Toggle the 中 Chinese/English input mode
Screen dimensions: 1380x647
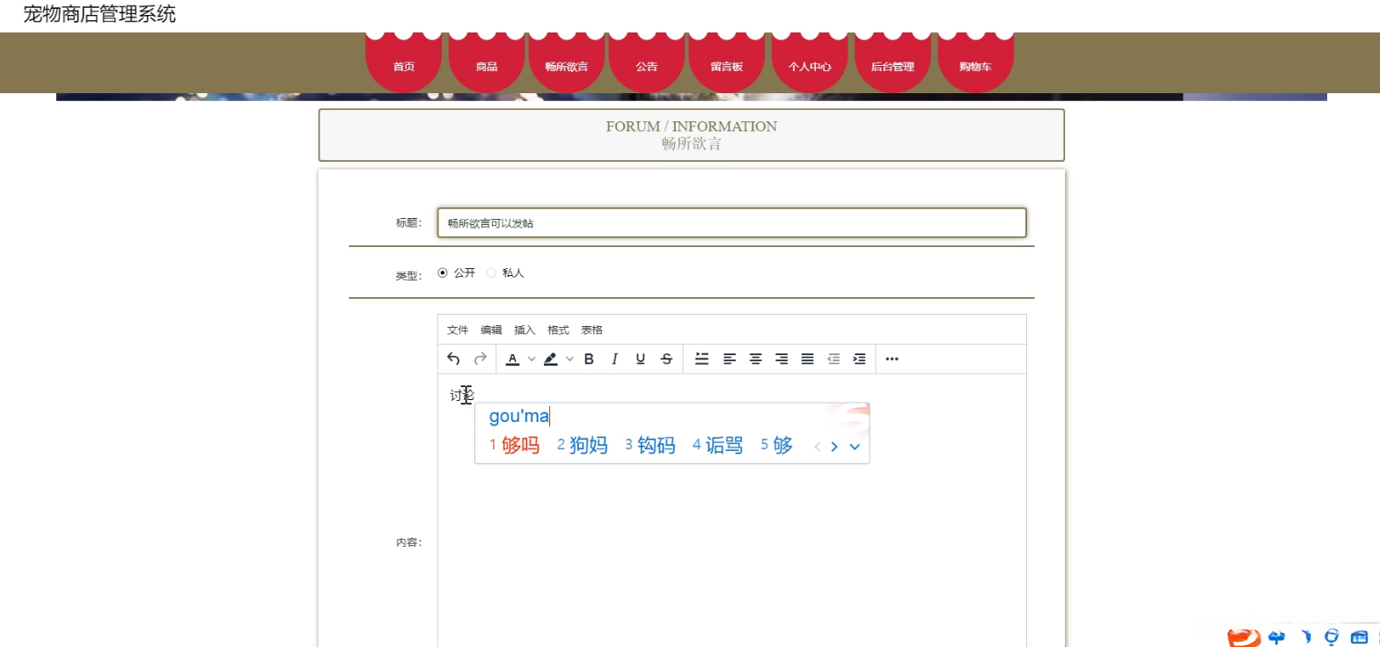point(1277,637)
